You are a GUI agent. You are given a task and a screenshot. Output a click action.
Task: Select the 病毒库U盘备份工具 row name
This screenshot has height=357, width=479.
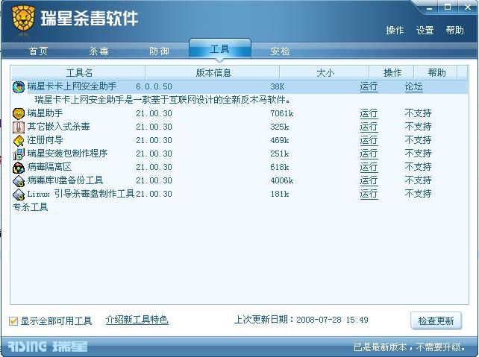pos(65,180)
